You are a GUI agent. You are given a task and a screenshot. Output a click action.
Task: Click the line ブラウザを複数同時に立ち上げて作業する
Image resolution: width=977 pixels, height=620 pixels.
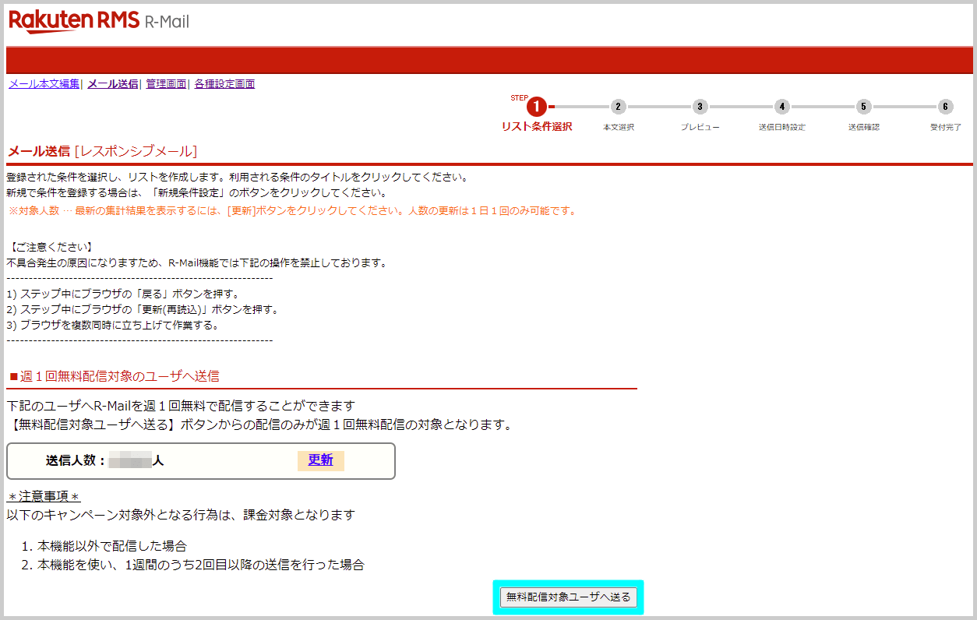(x=113, y=325)
